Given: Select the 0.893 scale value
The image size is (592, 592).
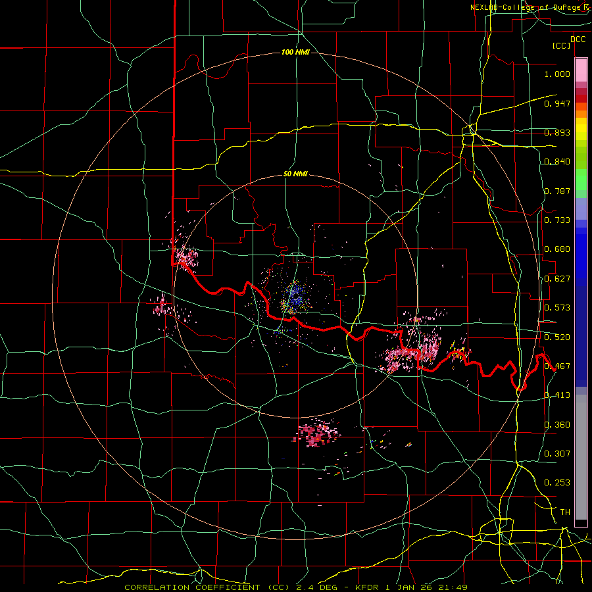Looking at the screenshot, I should coord(557,132).
